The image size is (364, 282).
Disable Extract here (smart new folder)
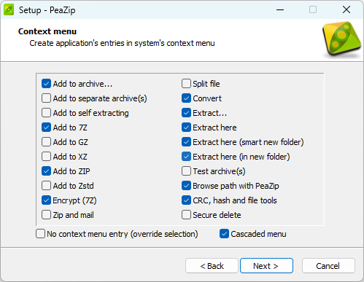[x=186, y=142]
